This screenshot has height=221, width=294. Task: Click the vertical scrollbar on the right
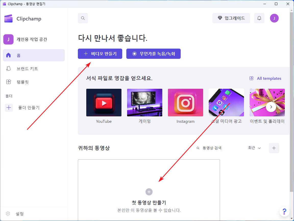(x=292, y=102)
